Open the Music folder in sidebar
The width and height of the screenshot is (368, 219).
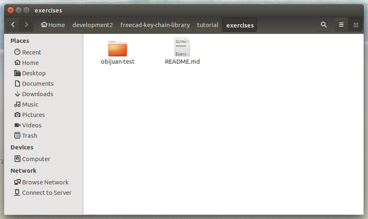point(30,105)
